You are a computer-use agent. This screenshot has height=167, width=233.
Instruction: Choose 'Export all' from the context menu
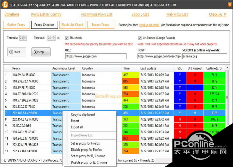click(77, 127)
